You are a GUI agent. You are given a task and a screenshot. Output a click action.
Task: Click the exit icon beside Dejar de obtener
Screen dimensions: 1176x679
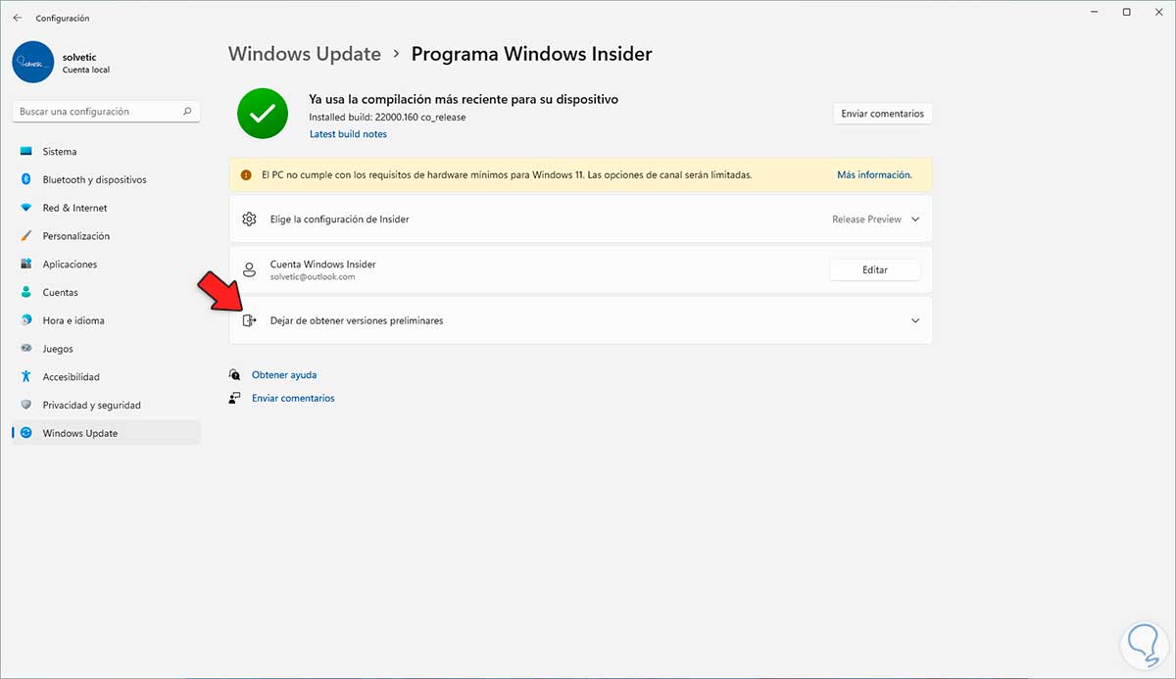249,320
